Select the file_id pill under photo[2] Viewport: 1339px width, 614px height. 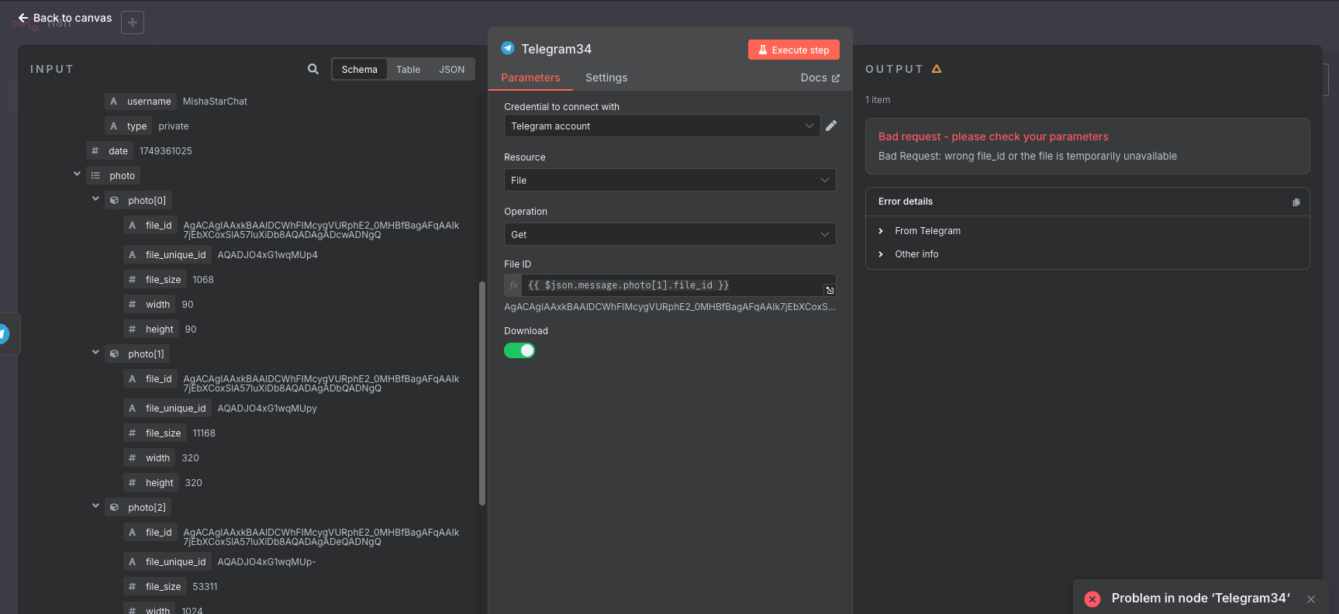(150, 533)
